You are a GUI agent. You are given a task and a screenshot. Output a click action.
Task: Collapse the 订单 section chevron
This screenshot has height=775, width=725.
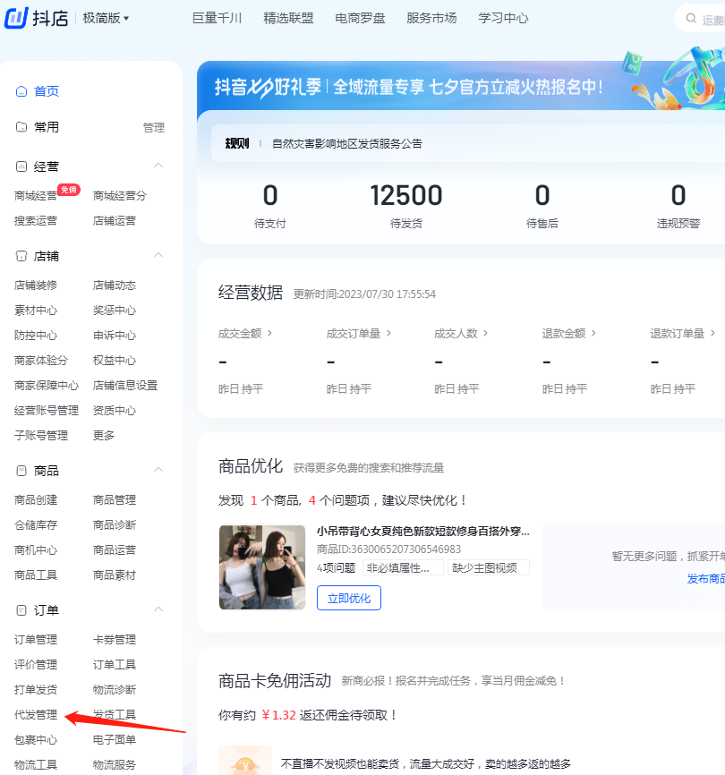pos(158,609)
